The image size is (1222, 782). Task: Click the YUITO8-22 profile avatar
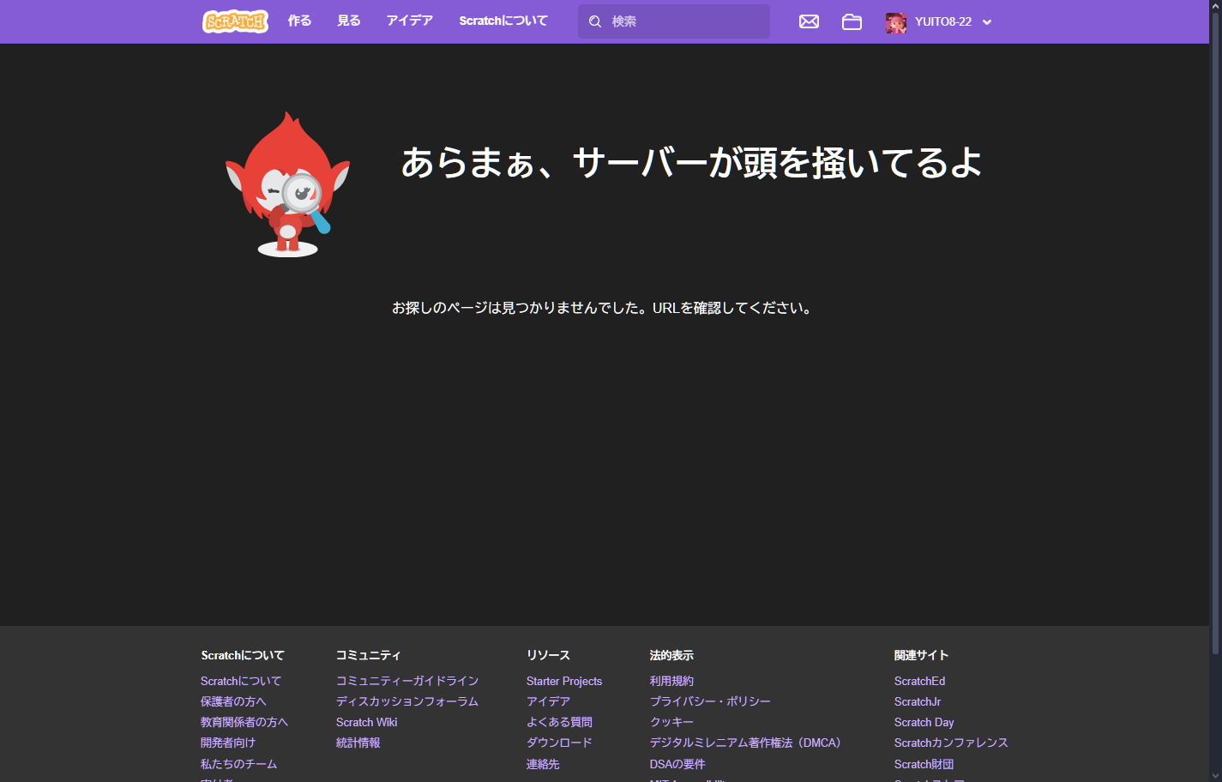896,22
